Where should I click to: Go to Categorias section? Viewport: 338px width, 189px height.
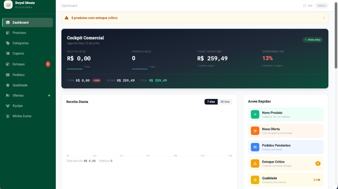tap(27, 43)
